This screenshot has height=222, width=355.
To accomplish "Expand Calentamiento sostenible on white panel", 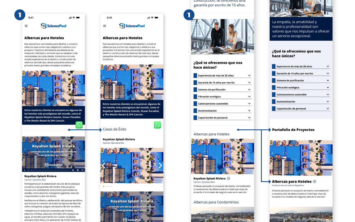I will pos(222,104).
